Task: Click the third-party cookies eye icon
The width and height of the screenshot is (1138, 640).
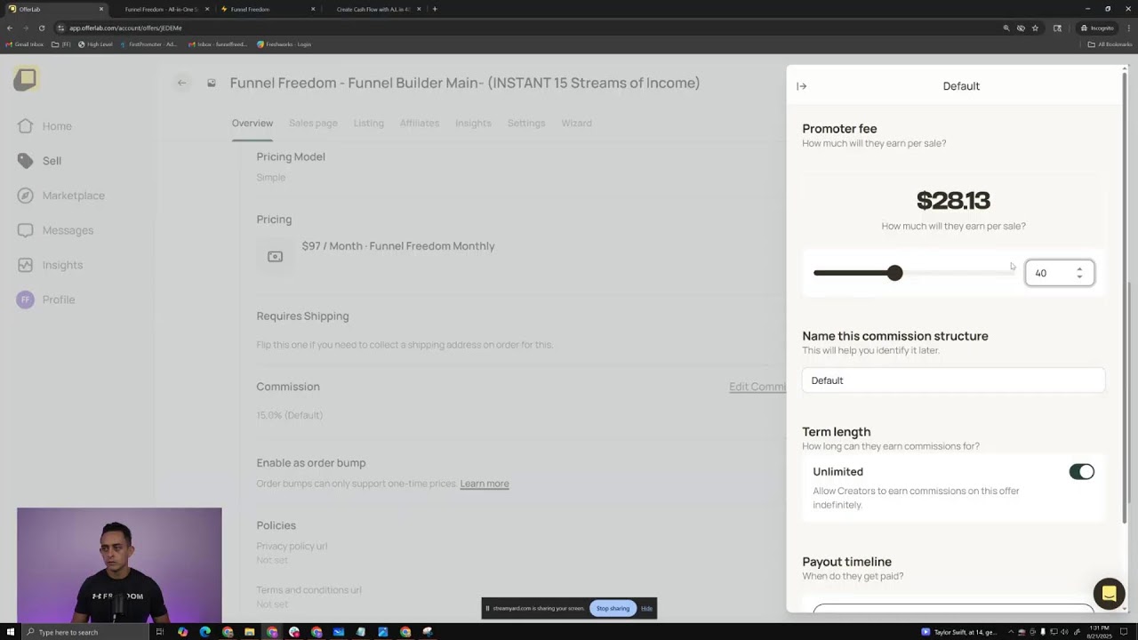Action: click(1021, 28)
